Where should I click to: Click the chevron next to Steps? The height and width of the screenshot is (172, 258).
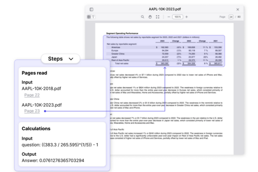(71, 59)
